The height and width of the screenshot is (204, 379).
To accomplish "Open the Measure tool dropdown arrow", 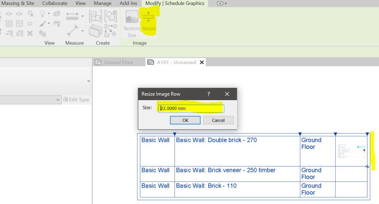I will click(x=82, y=16).
